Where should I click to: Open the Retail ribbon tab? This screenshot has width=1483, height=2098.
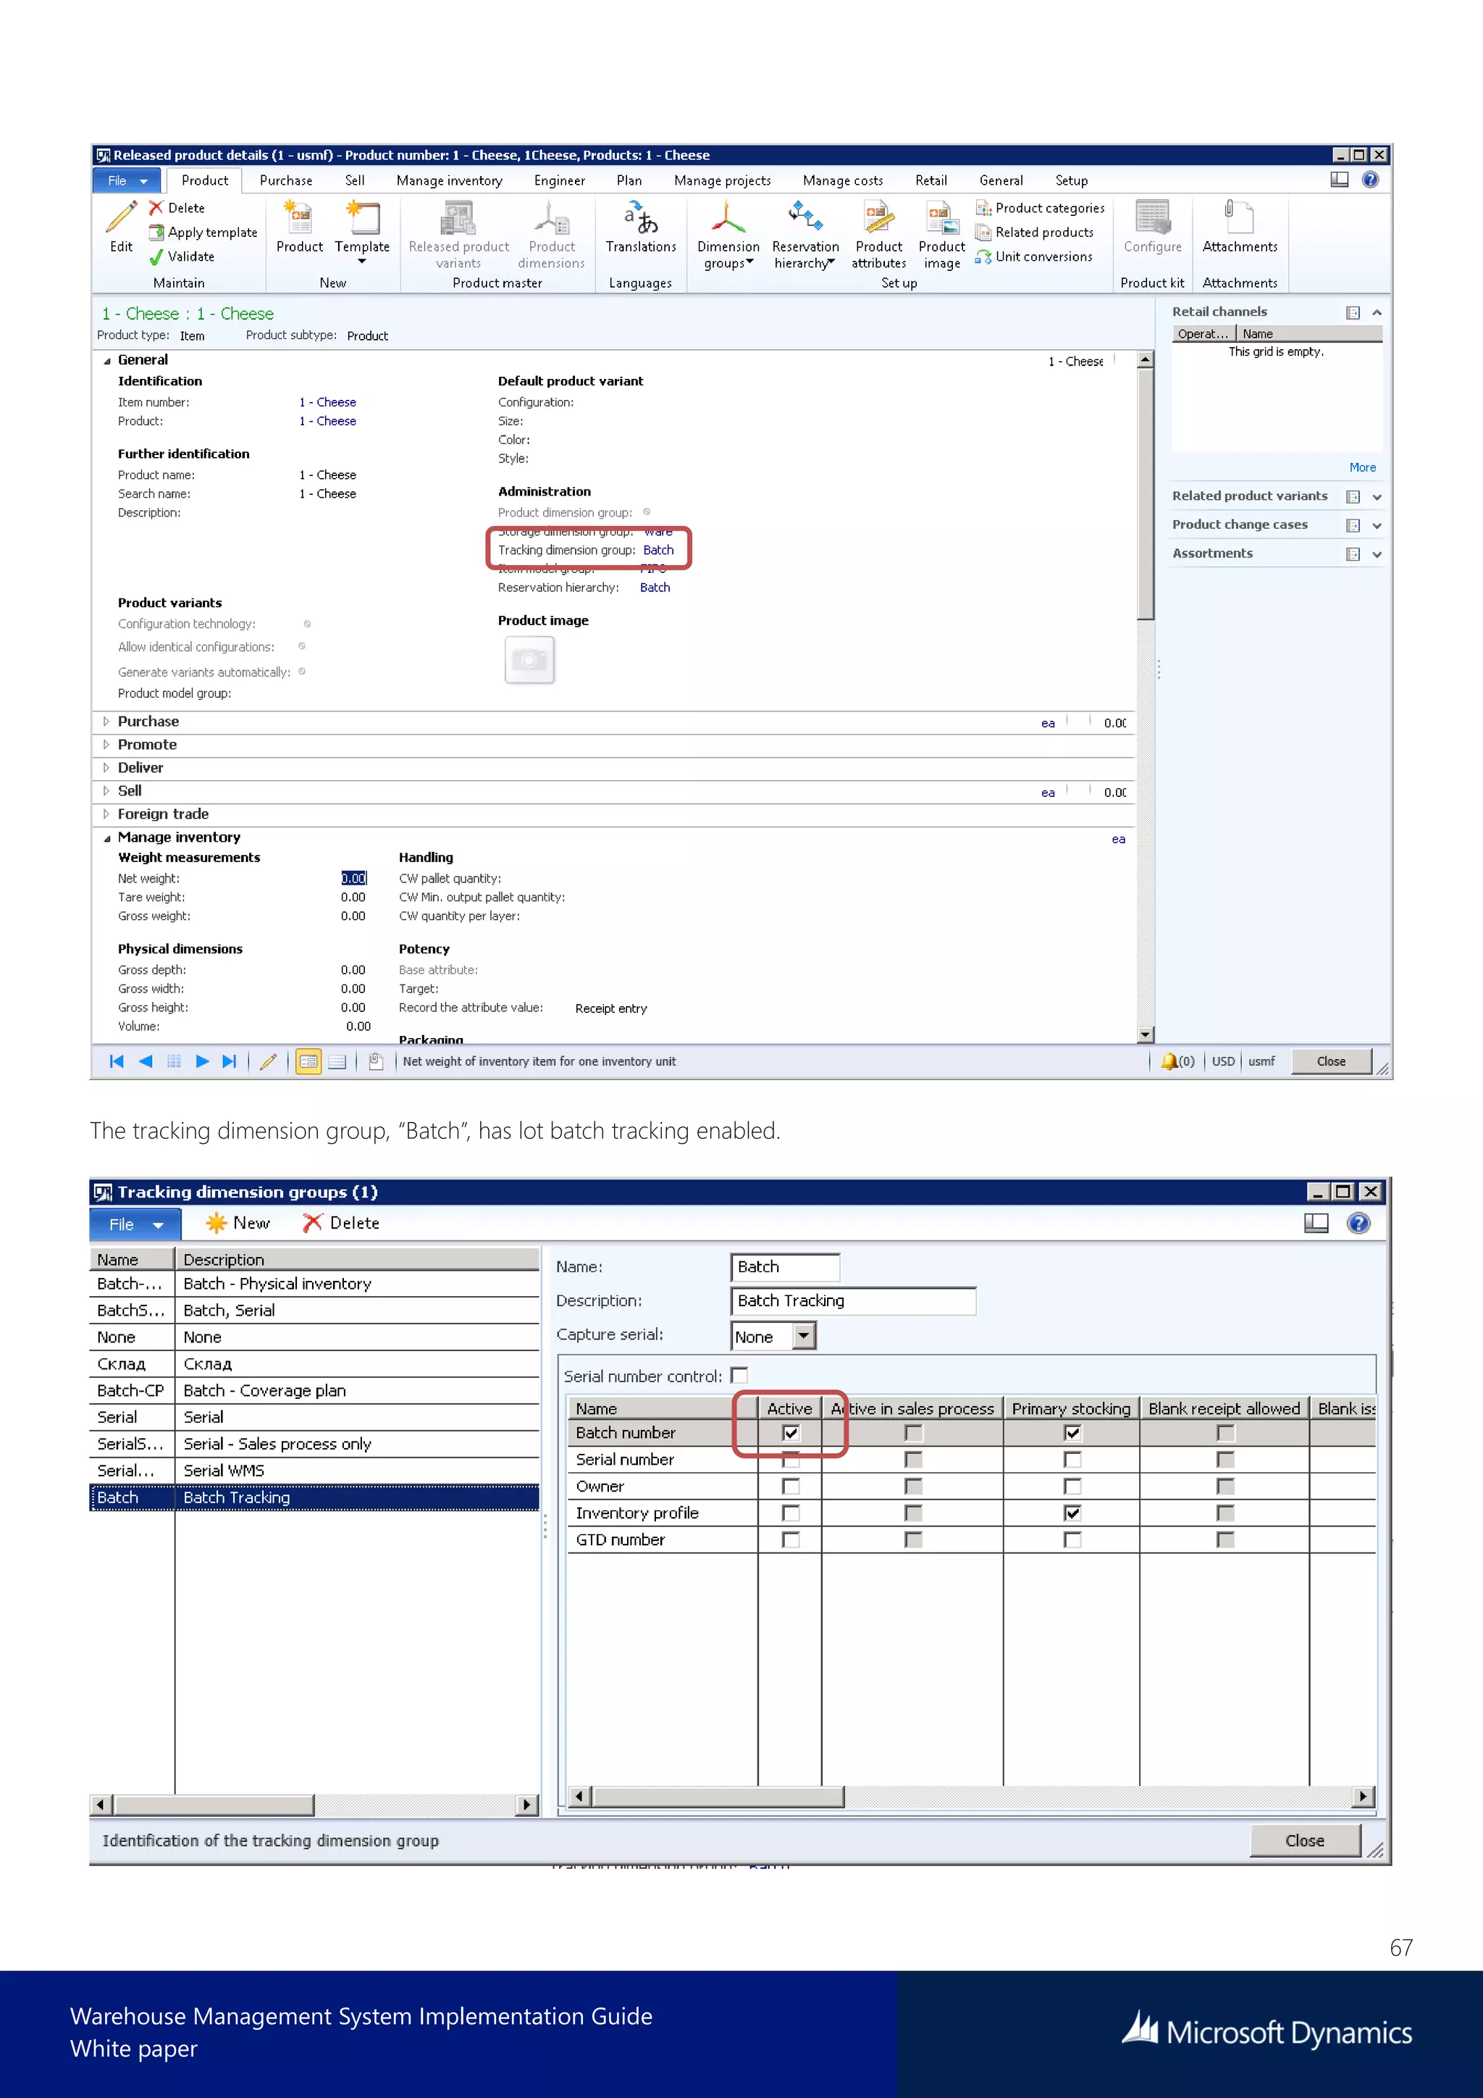point(930,180)
